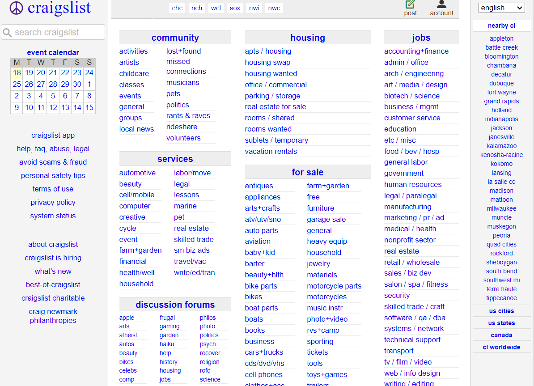Select the chc area tab

(177, 8)
